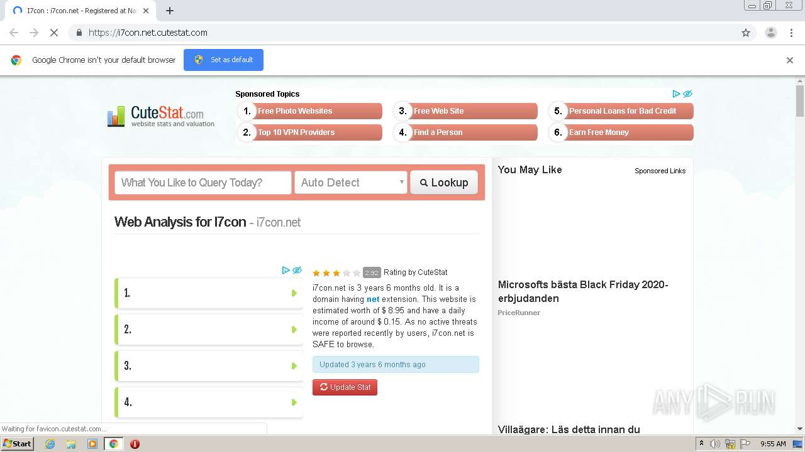
Task: Click the red antivirus taskbar icon
Action: (135, 444)
